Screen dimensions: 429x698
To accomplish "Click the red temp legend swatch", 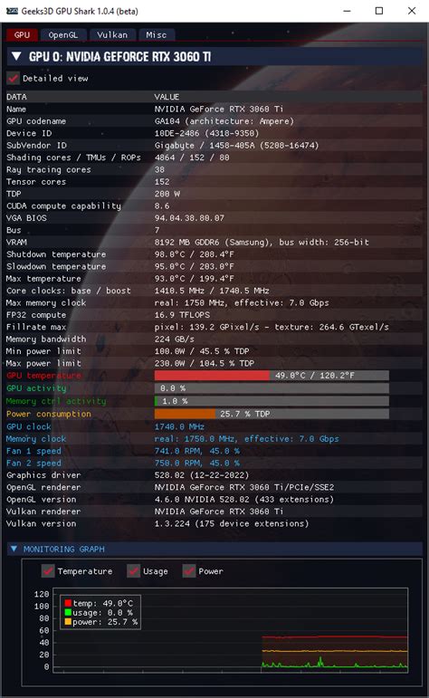I will tap(68, 603).
